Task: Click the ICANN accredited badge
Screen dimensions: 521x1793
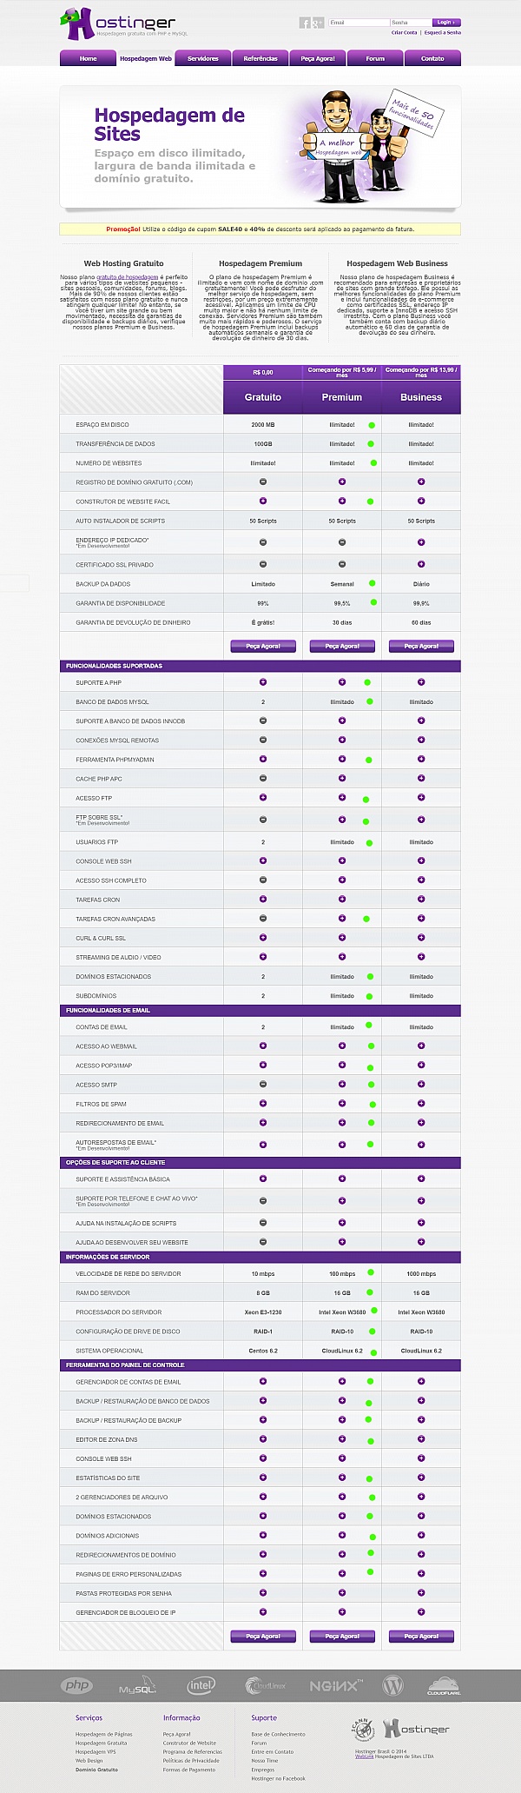Action: click(364, 1730)
